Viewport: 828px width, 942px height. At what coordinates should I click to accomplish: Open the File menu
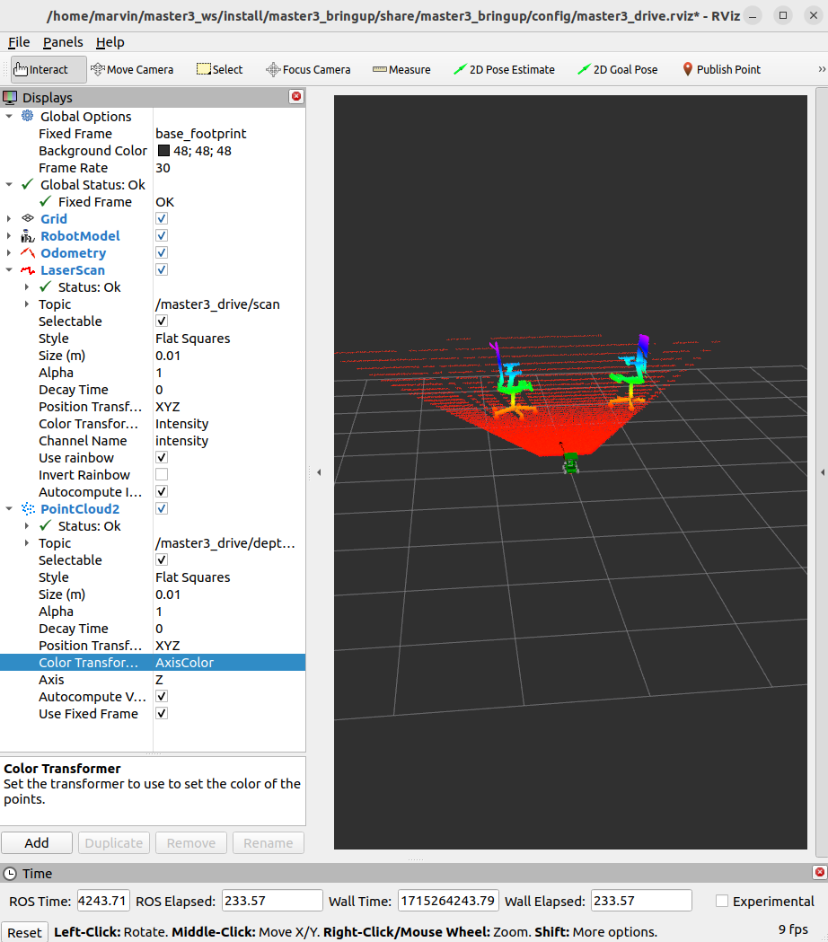point(19,42)
